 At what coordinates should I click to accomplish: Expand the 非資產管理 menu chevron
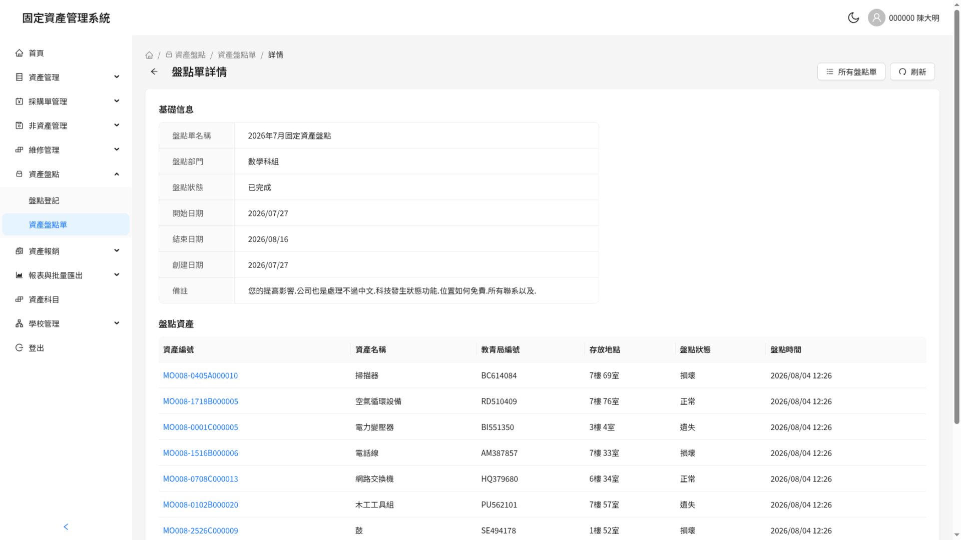[117, 125]
